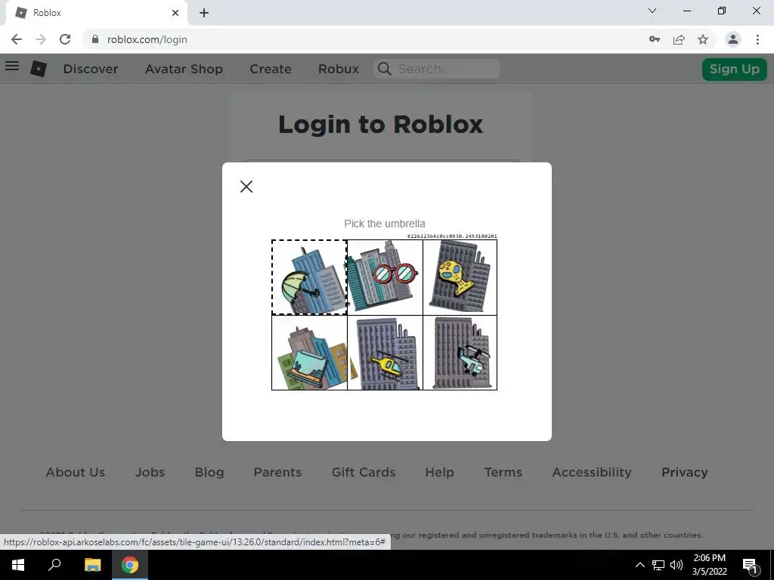Open the Chrome profile avatar
Image resolution: width=774 pixels, height=580 pixels.
733,39
